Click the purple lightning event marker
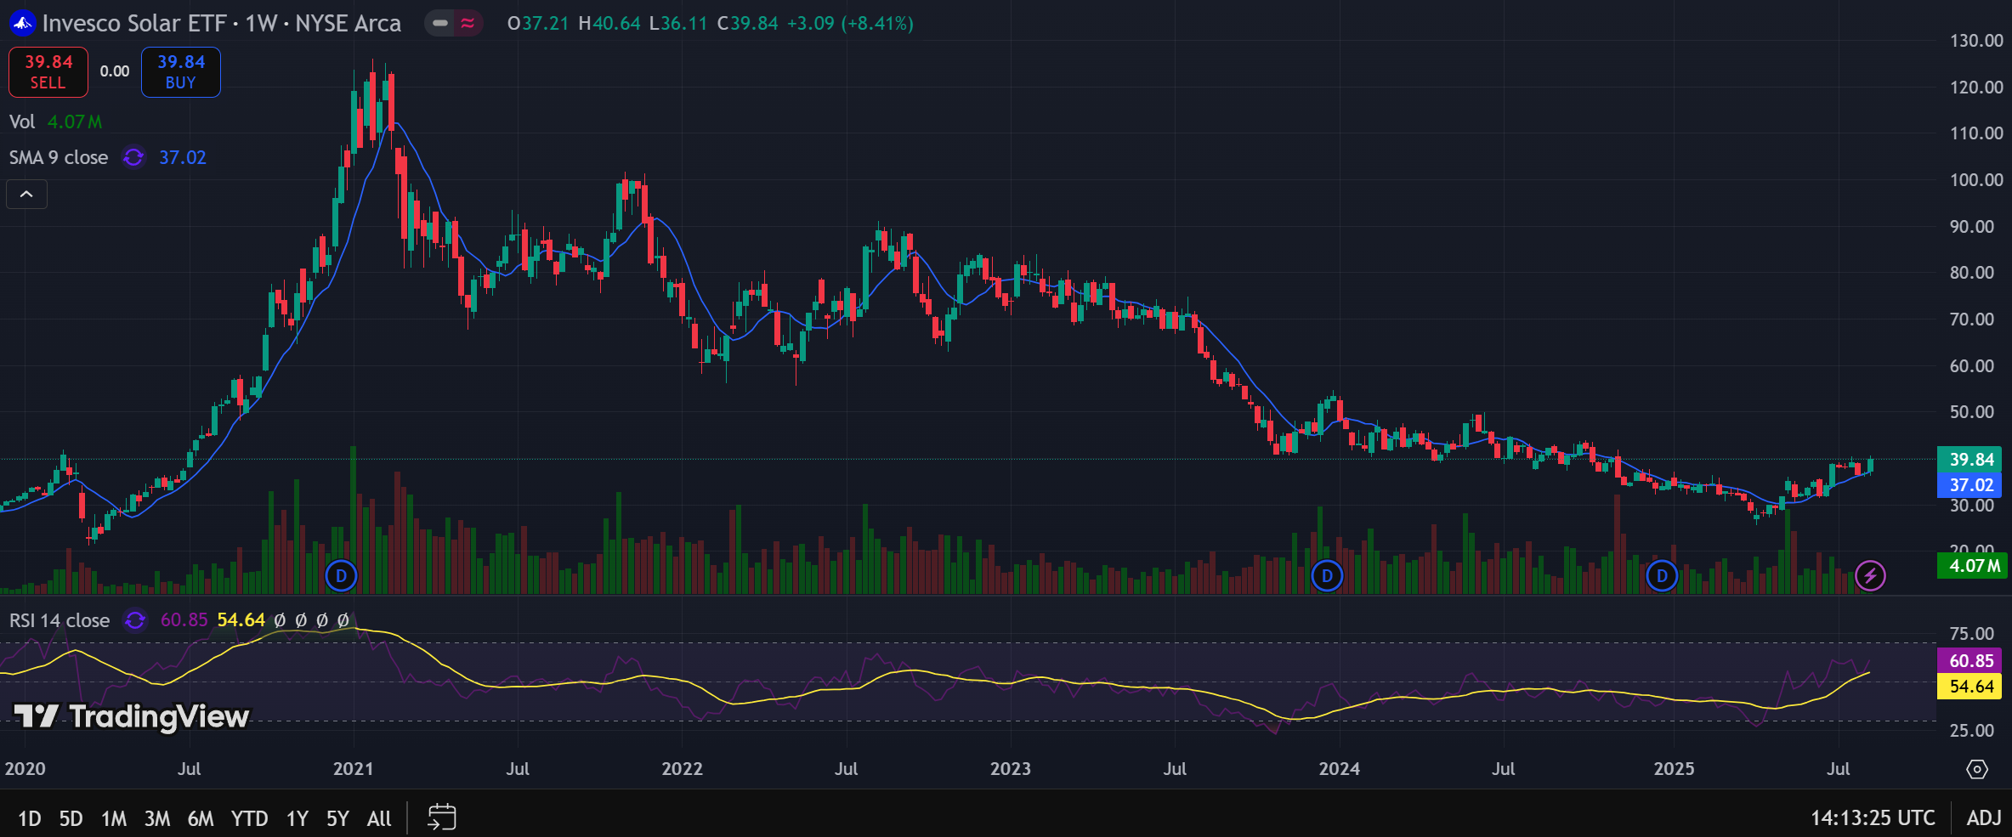This screenshot has width=2012, height=837. [1870, 576]
